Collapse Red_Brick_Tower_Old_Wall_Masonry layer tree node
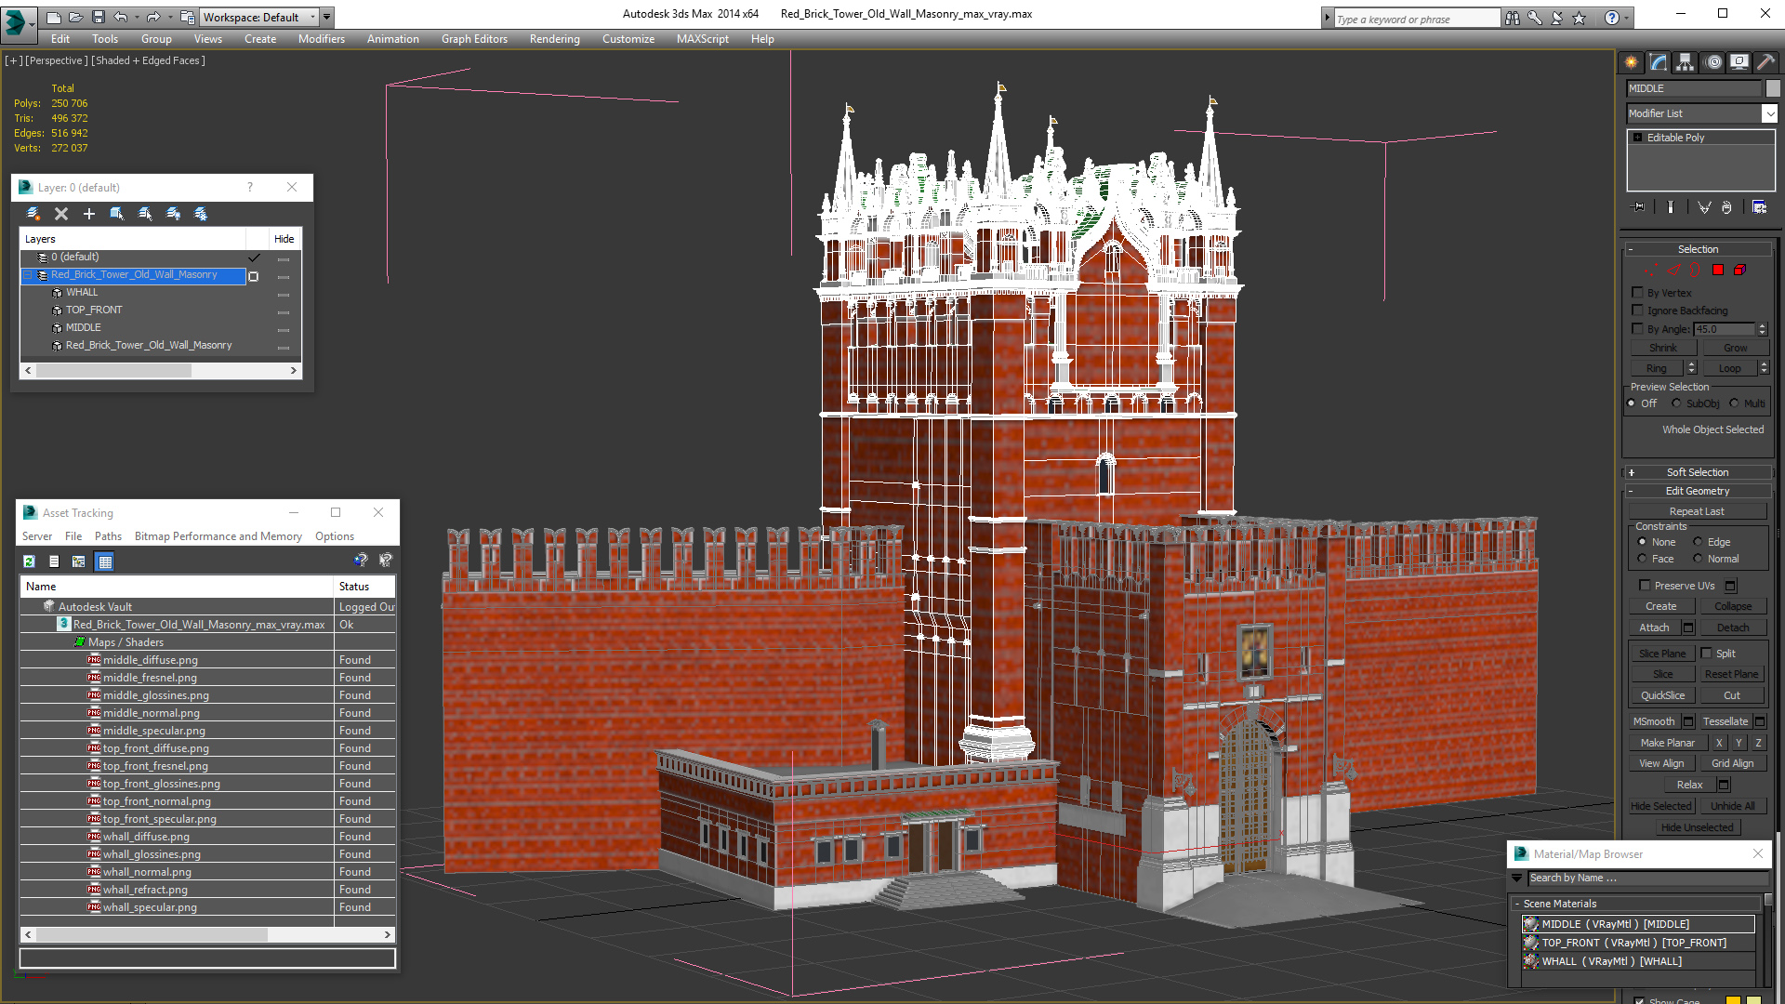 point(28,275)
